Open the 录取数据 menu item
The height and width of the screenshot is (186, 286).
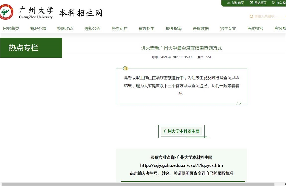pyautogui.click(x=201, y=29)
